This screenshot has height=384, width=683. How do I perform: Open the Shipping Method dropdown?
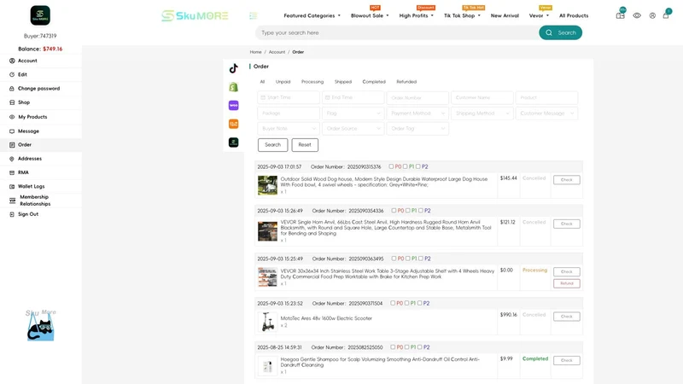click(x=482, y=113)
